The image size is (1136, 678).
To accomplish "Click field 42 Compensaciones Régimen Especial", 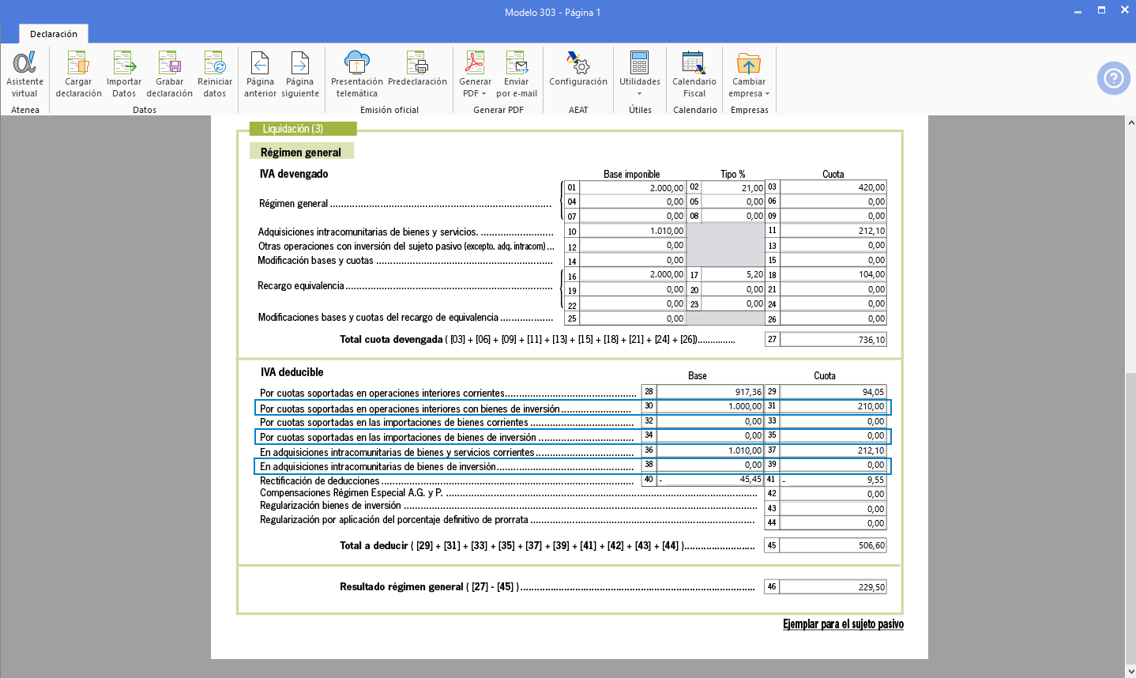I will (833, 494).
